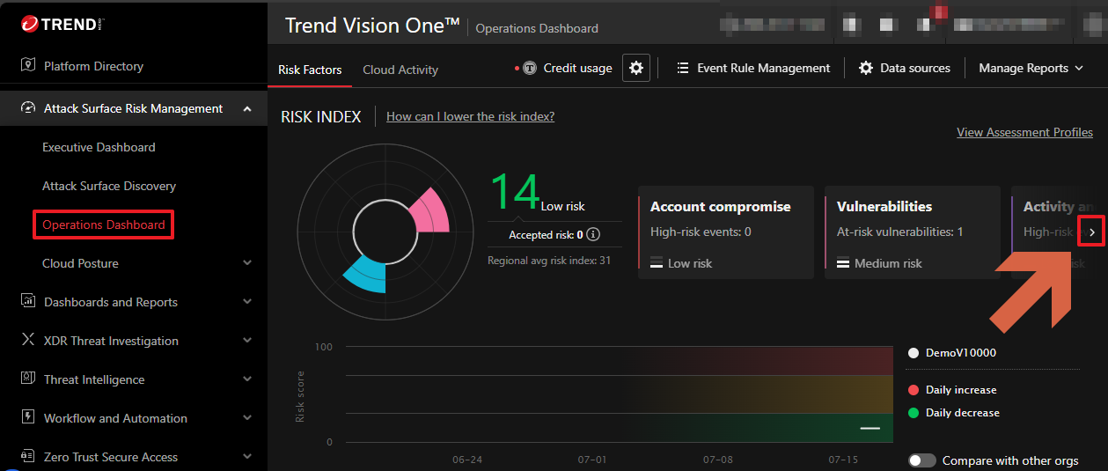Click the Dashboards and Reports icon

pos(27,302)
